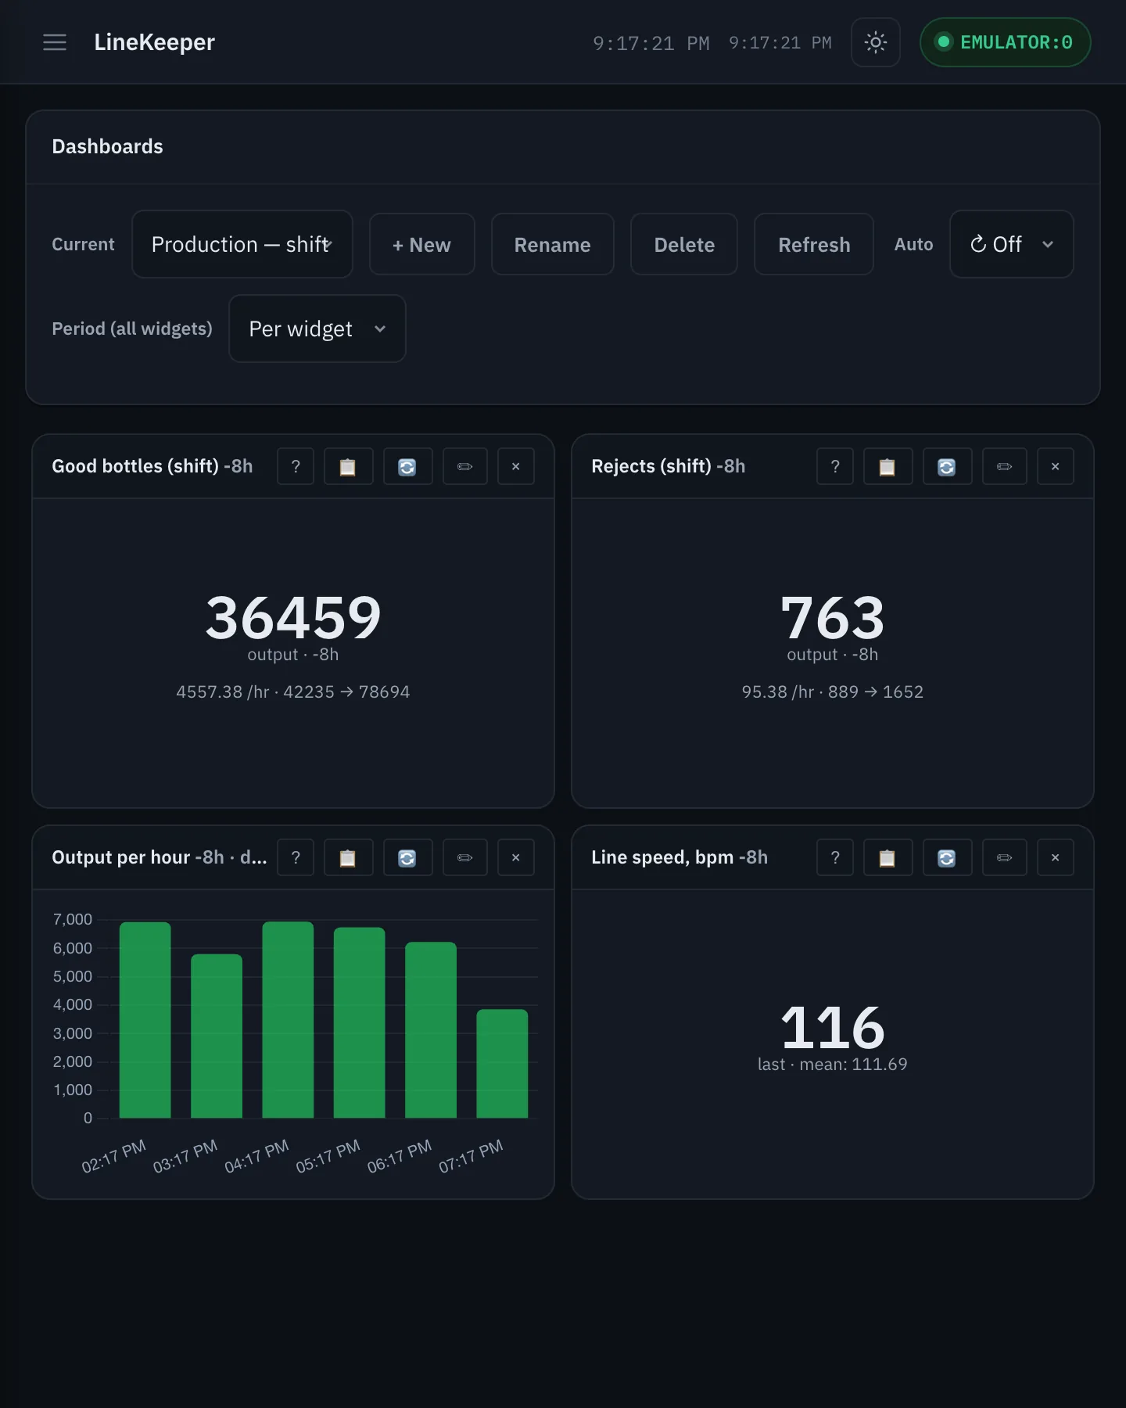Click the EMULATOR:0 connection status badge

[x=1006, y=42]
